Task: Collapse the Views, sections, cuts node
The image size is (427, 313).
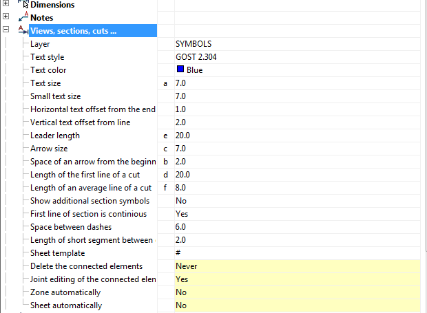Action: point(6,30)
